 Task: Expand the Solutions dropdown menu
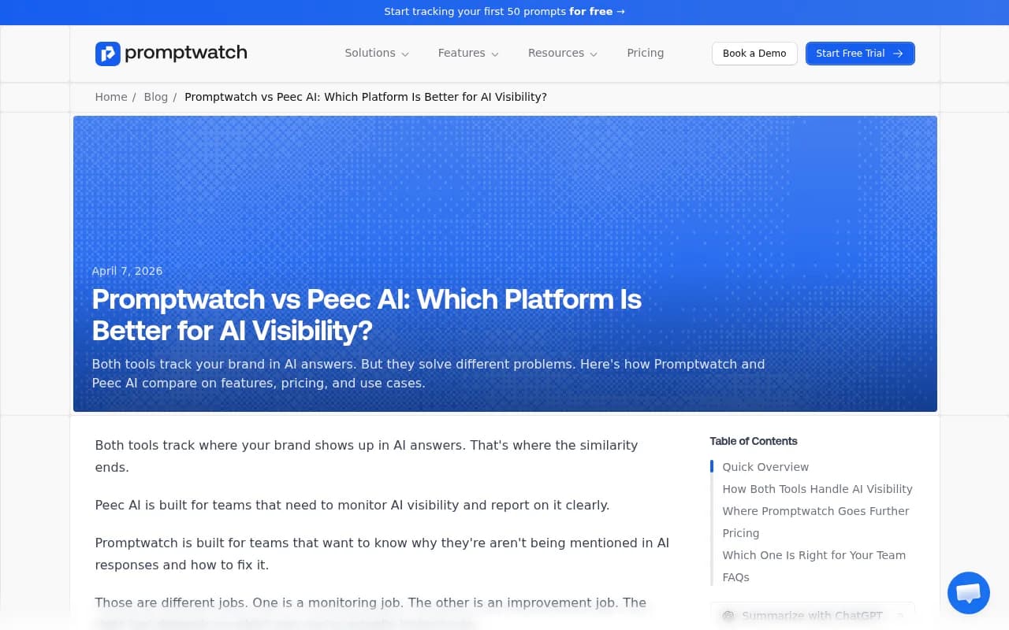(x=377, y=53)
